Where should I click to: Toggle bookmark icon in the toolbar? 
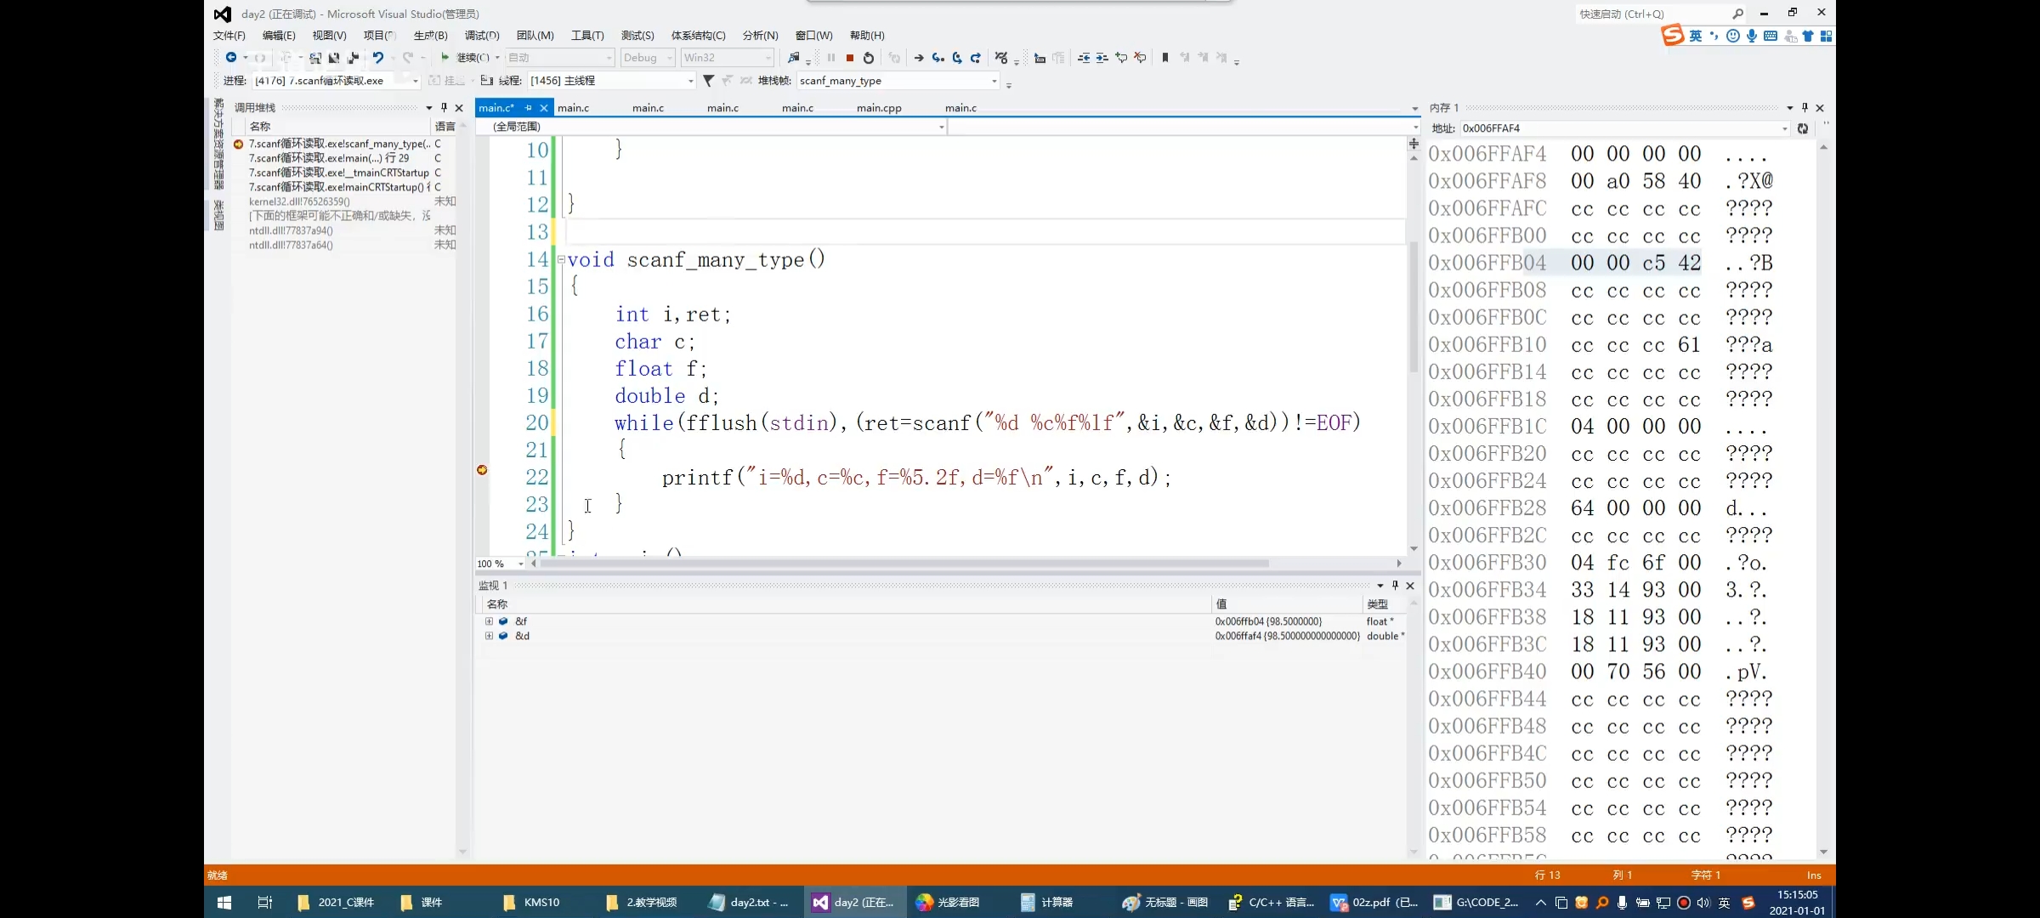(x=1165, y=58)
